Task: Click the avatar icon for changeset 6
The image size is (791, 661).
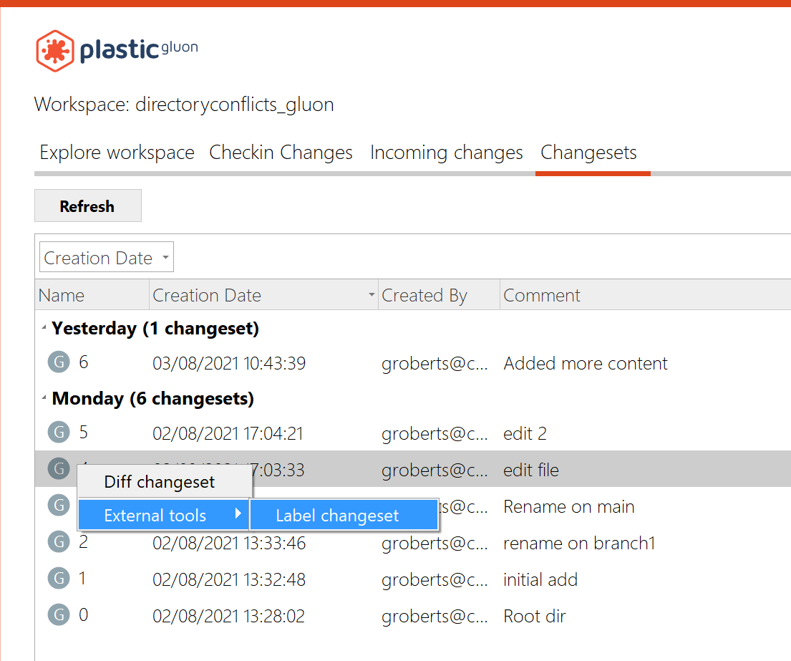Action: coord(58,362)
